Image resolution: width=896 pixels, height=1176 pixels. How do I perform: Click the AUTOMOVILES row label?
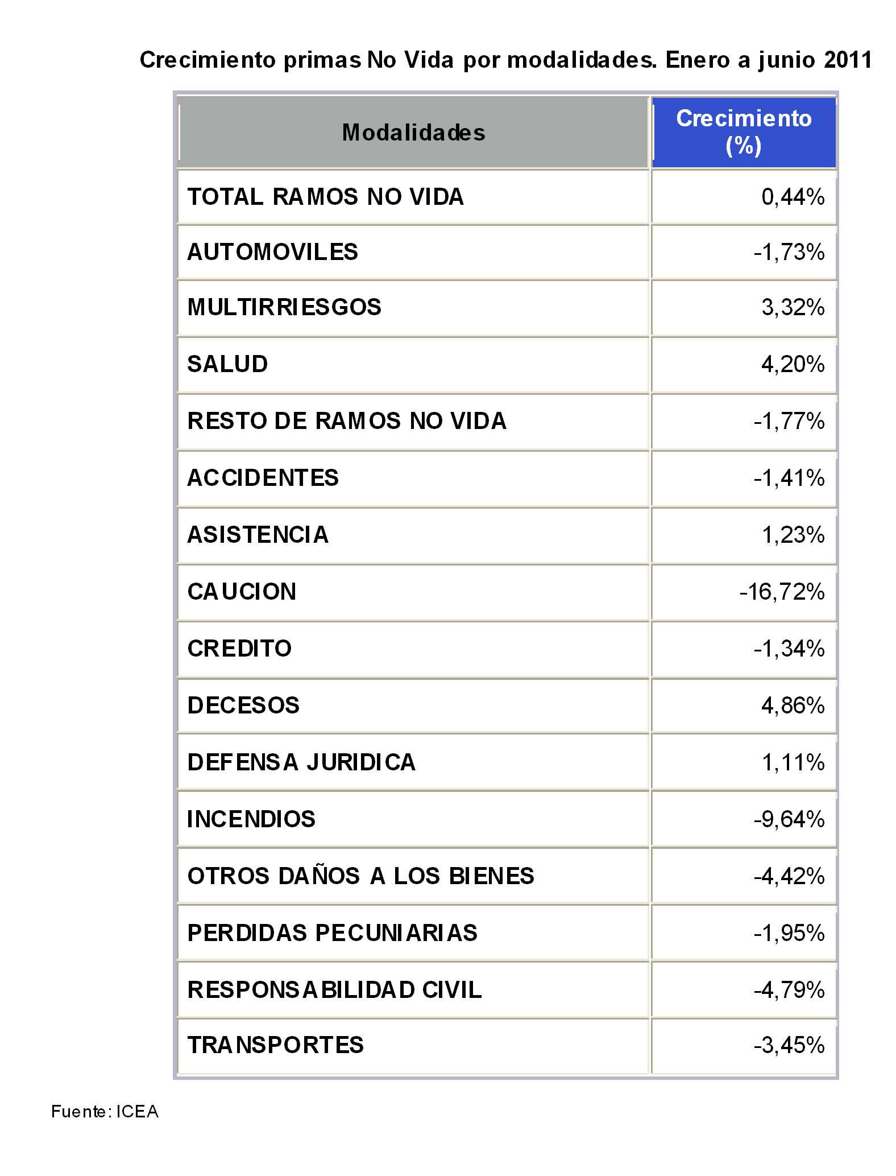point(273,252)
